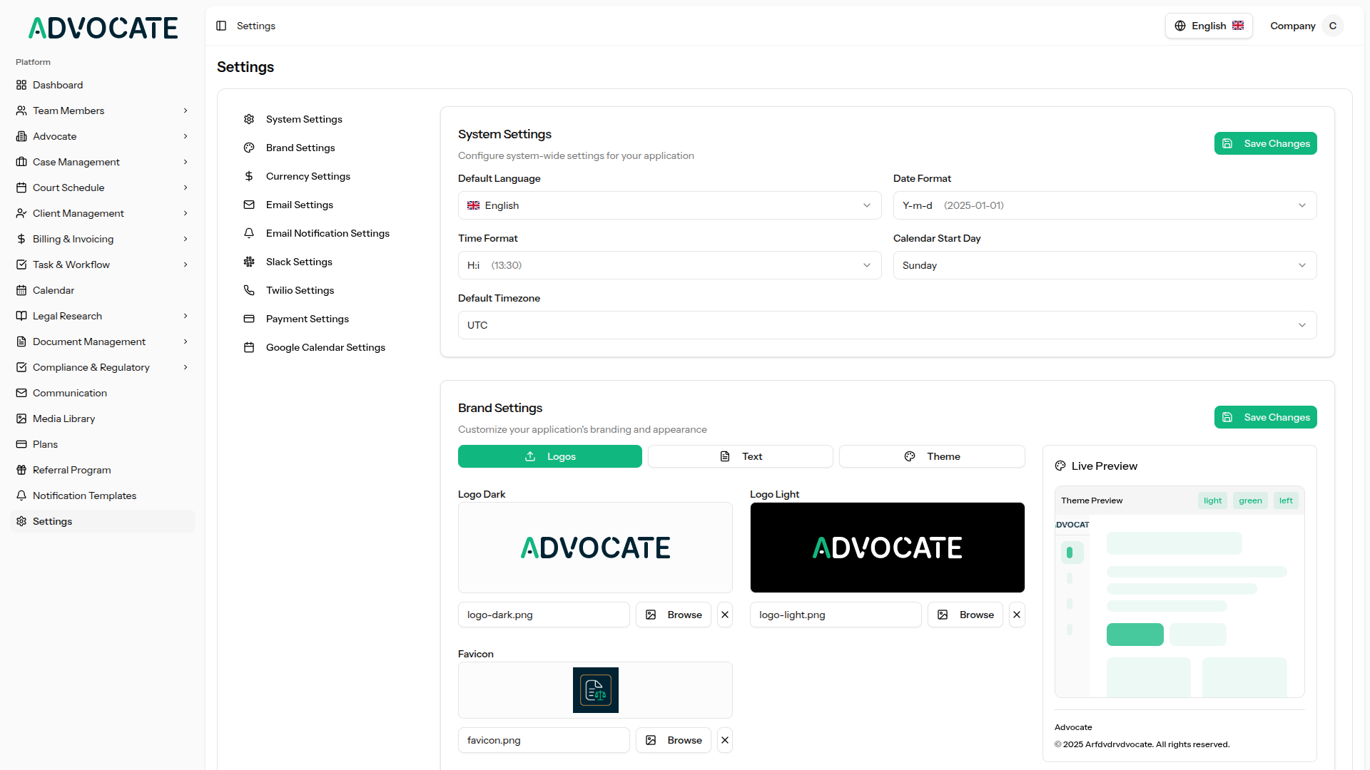Open Company account menu
Viewport: 1370px width, 770px height.
tap(1306, 26)
